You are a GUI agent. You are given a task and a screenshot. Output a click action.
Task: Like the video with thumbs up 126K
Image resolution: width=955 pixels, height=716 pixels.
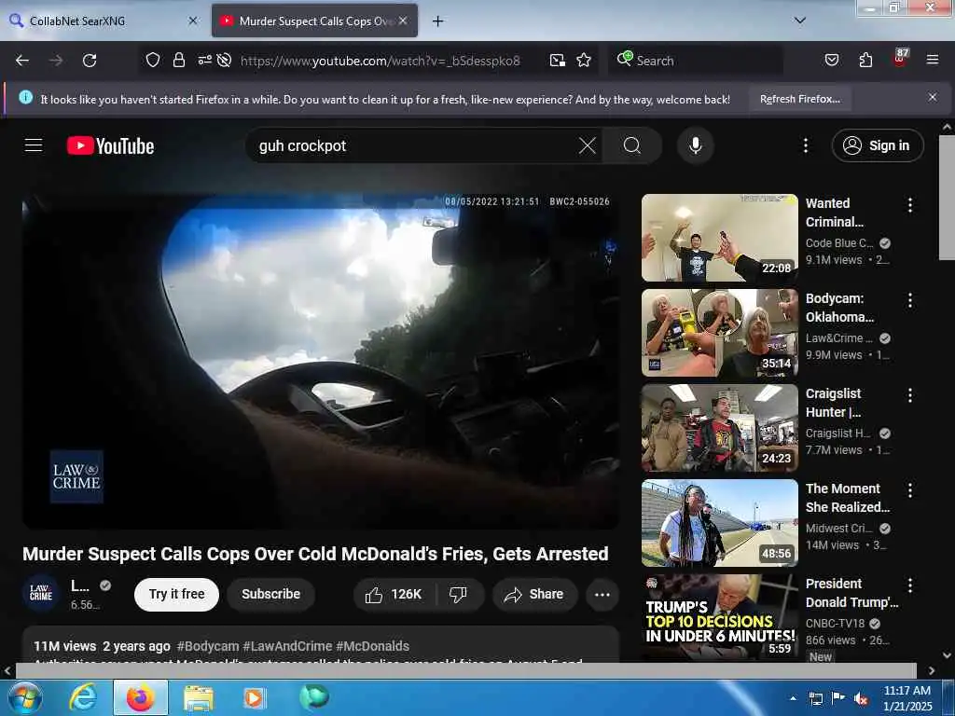pos(394,594)
